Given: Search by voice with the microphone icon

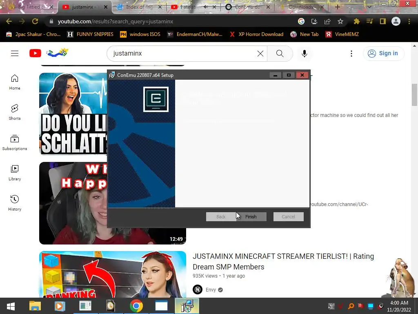Looking at the screenshot, I should coord(305,54).
